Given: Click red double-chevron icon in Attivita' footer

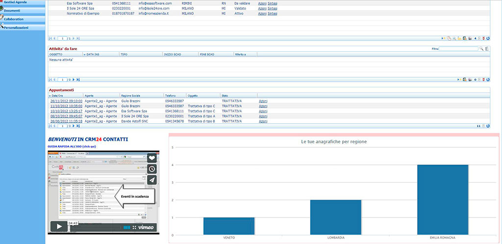Looking at the screenshot, I should (483, 80).
